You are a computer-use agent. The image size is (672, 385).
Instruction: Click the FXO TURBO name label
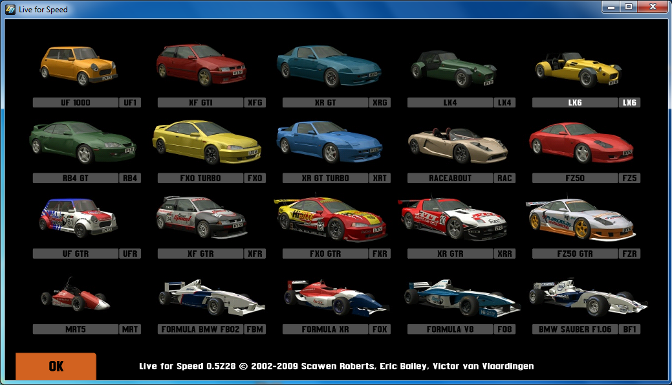[201, 178]
